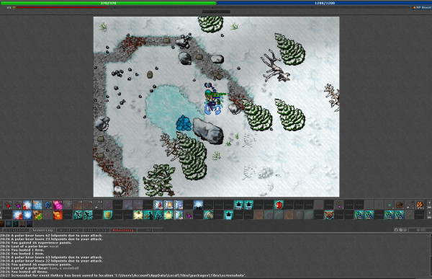432x279 pixels.
Task: Click the upper action bar scroll arrow
Action: 430,203
